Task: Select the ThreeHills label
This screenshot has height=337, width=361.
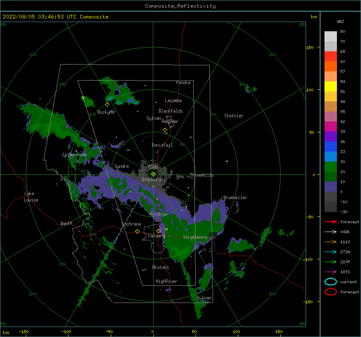Action: pyautogui.click(x=202, y=175)
